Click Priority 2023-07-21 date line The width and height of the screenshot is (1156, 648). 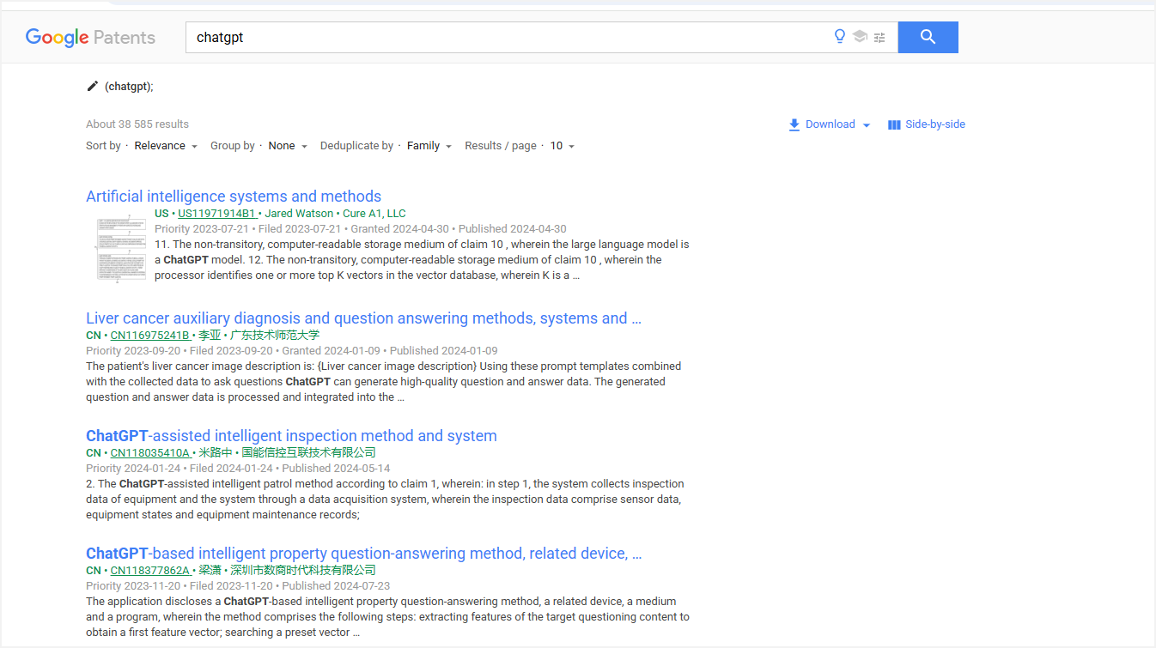pyautogui.click(x=361, y=229)
